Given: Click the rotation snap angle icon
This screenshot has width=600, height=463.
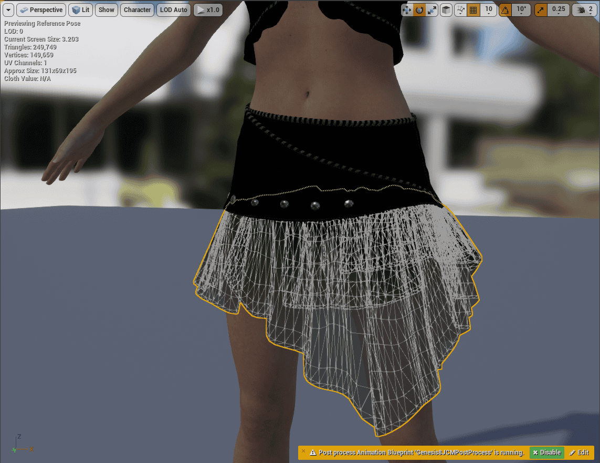Looking at the screenshot, I should [504, 9].
